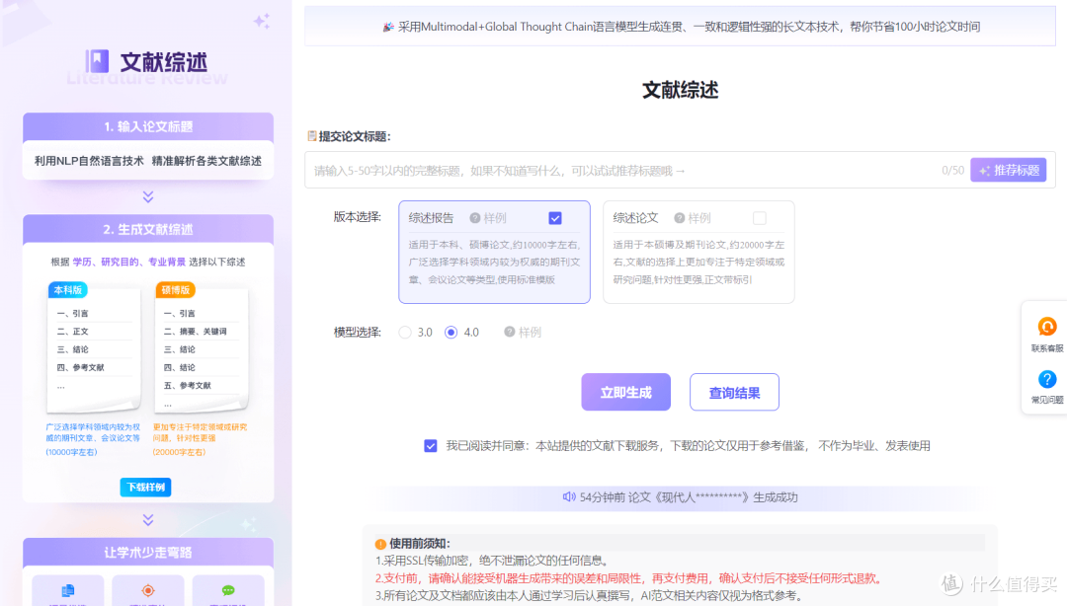Select model 3.0 radio button
1067x606 pixels.
405,332
